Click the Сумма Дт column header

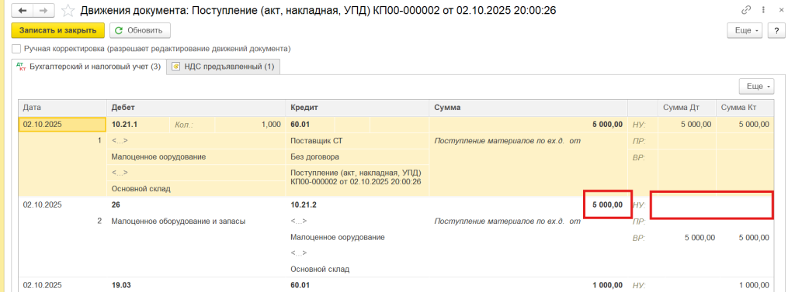pyautogui.click(x=686, y=108)
